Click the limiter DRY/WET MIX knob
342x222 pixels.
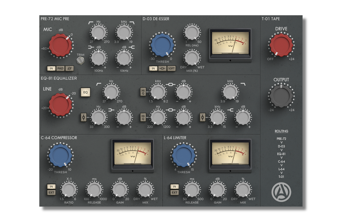point(243,189)
